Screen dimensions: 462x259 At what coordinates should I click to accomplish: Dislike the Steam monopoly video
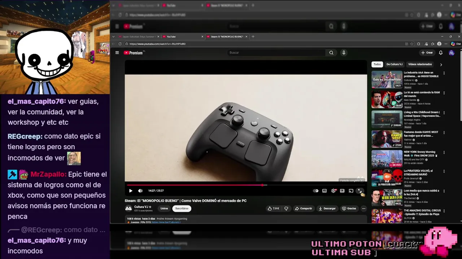tap(286, 208)
